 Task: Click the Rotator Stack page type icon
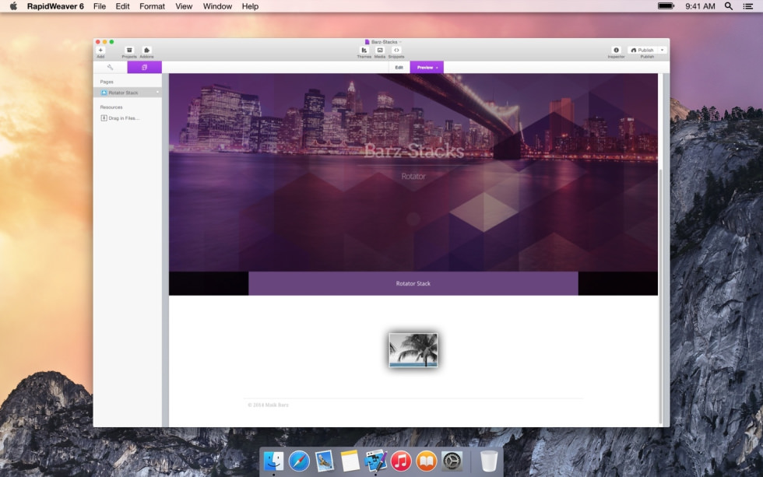tap(104, 93)
